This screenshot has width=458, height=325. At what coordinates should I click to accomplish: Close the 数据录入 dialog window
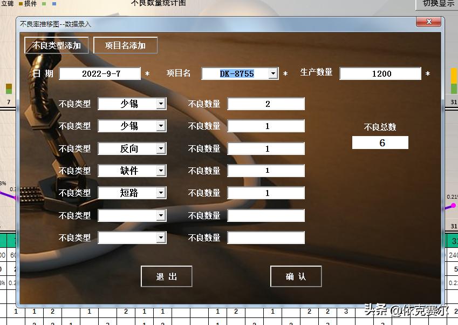[x=429, y=22]
